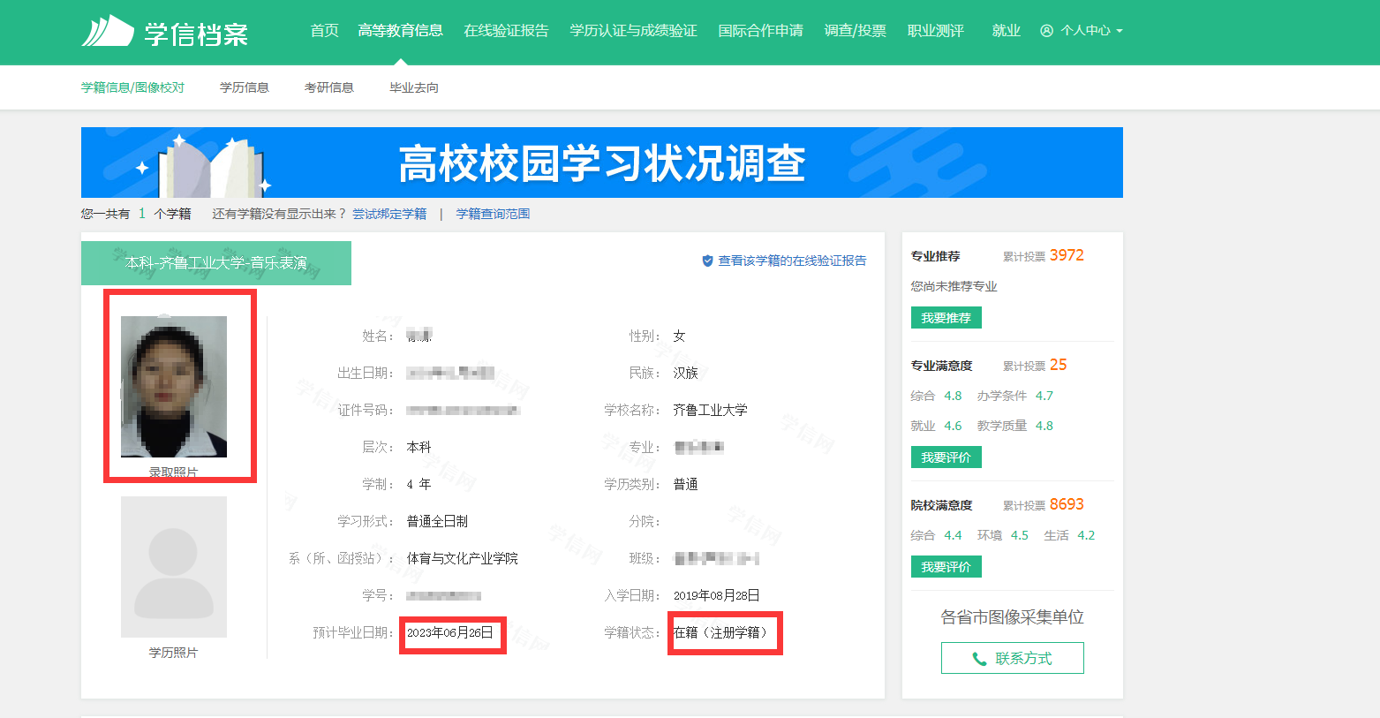The image size is (1380, 718).
Task: Click the 高校校园学习状况调查 banner
Action: 602,162
